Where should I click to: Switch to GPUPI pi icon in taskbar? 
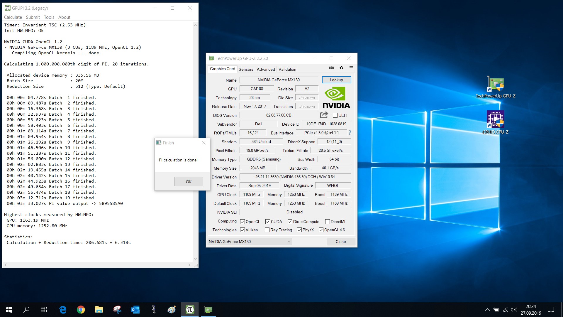(x=190, y=309)
